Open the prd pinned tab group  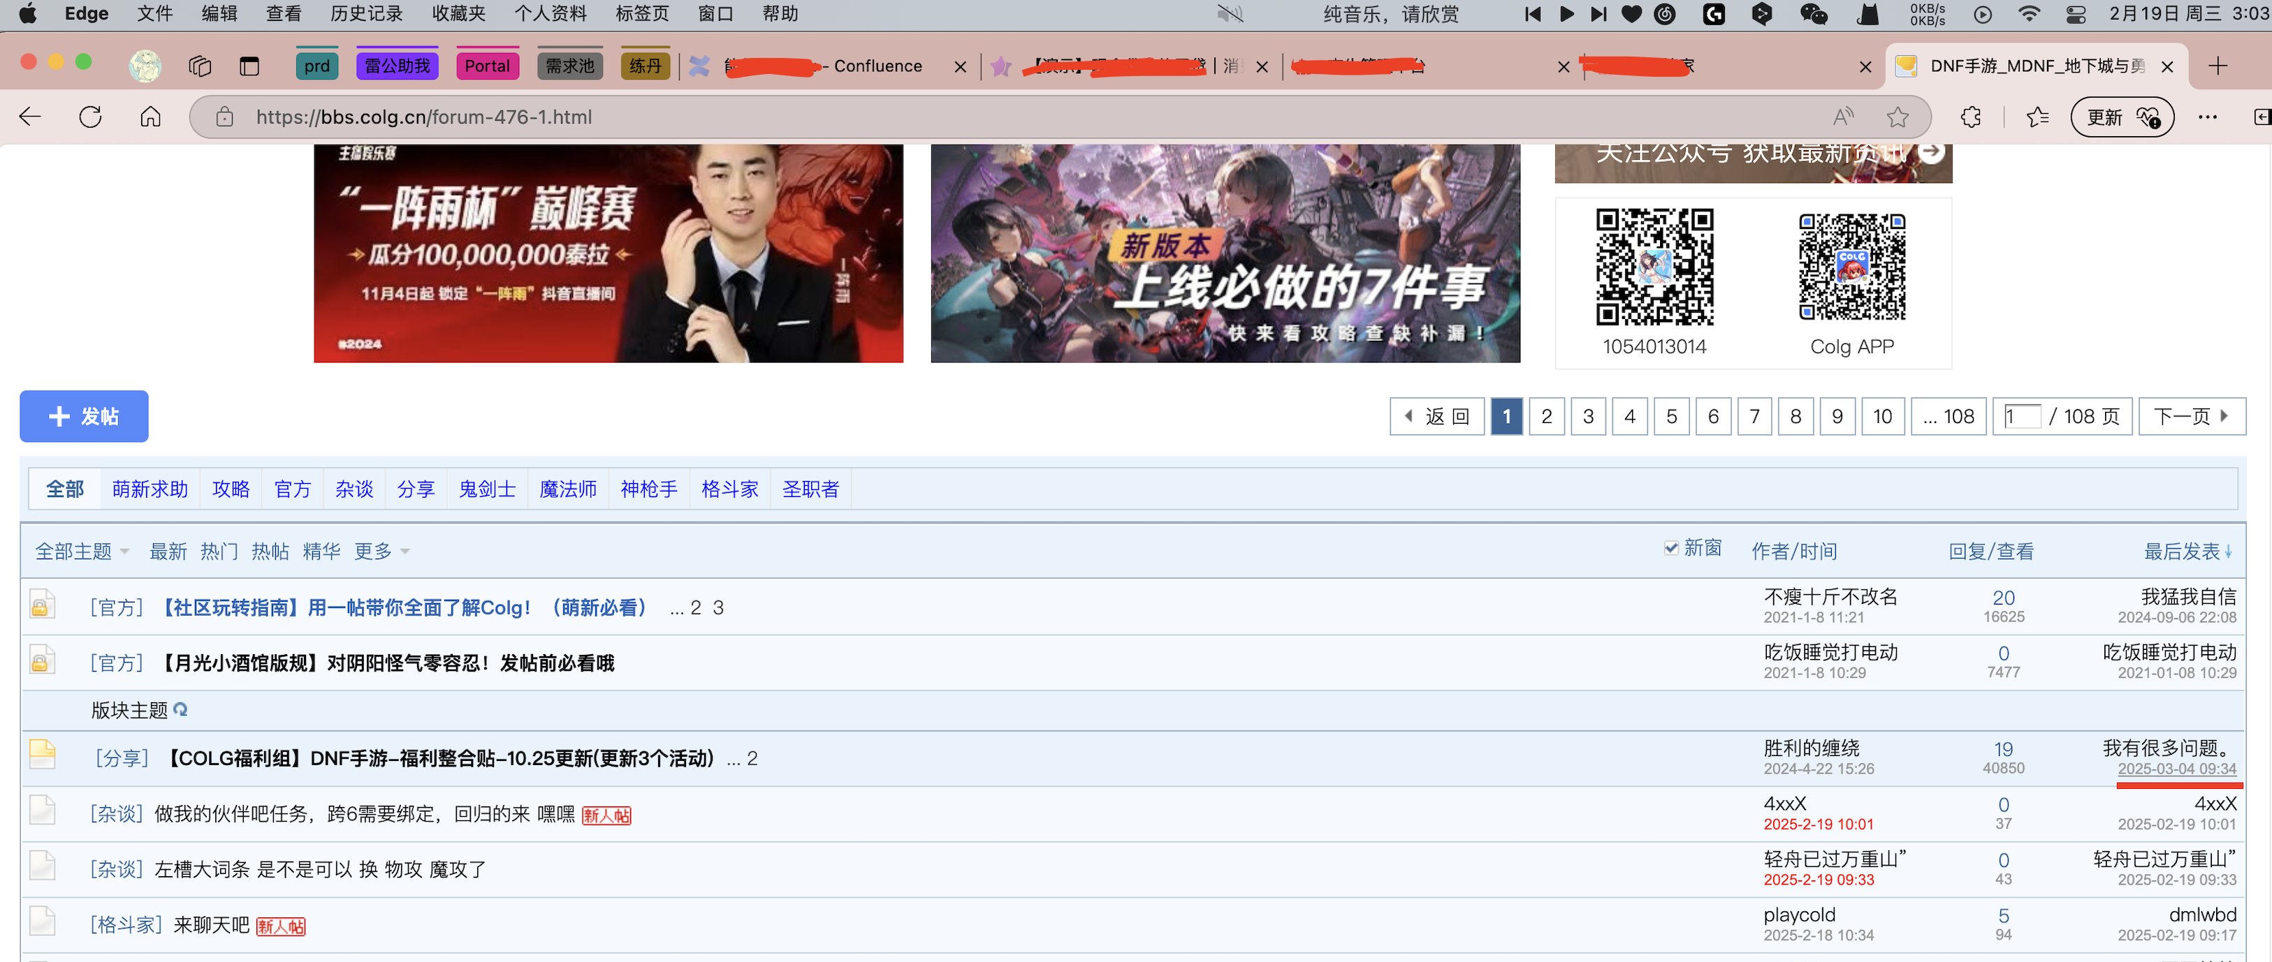click(316, 66)
